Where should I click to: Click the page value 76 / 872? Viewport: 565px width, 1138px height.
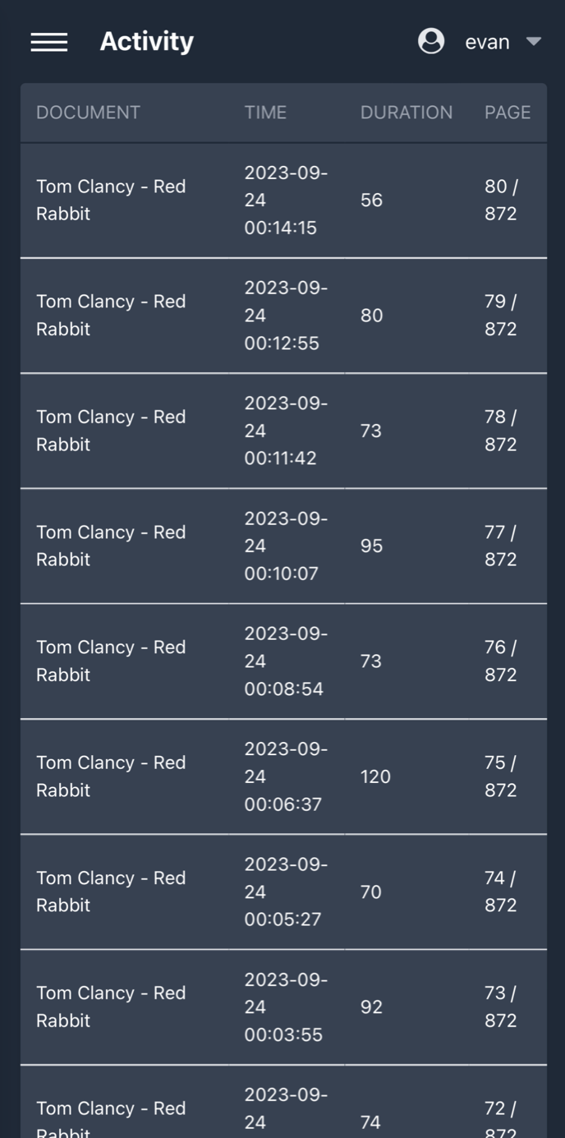pyautogui.click(x=500, y=661)
